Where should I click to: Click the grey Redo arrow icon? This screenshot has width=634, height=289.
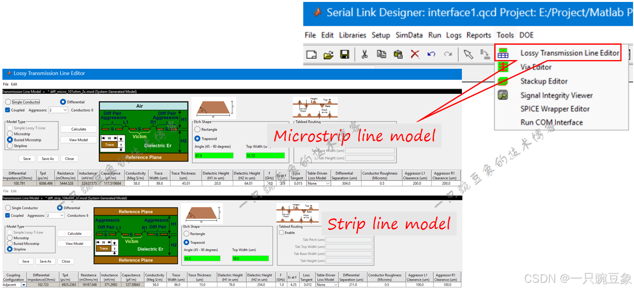coord(448,54)
